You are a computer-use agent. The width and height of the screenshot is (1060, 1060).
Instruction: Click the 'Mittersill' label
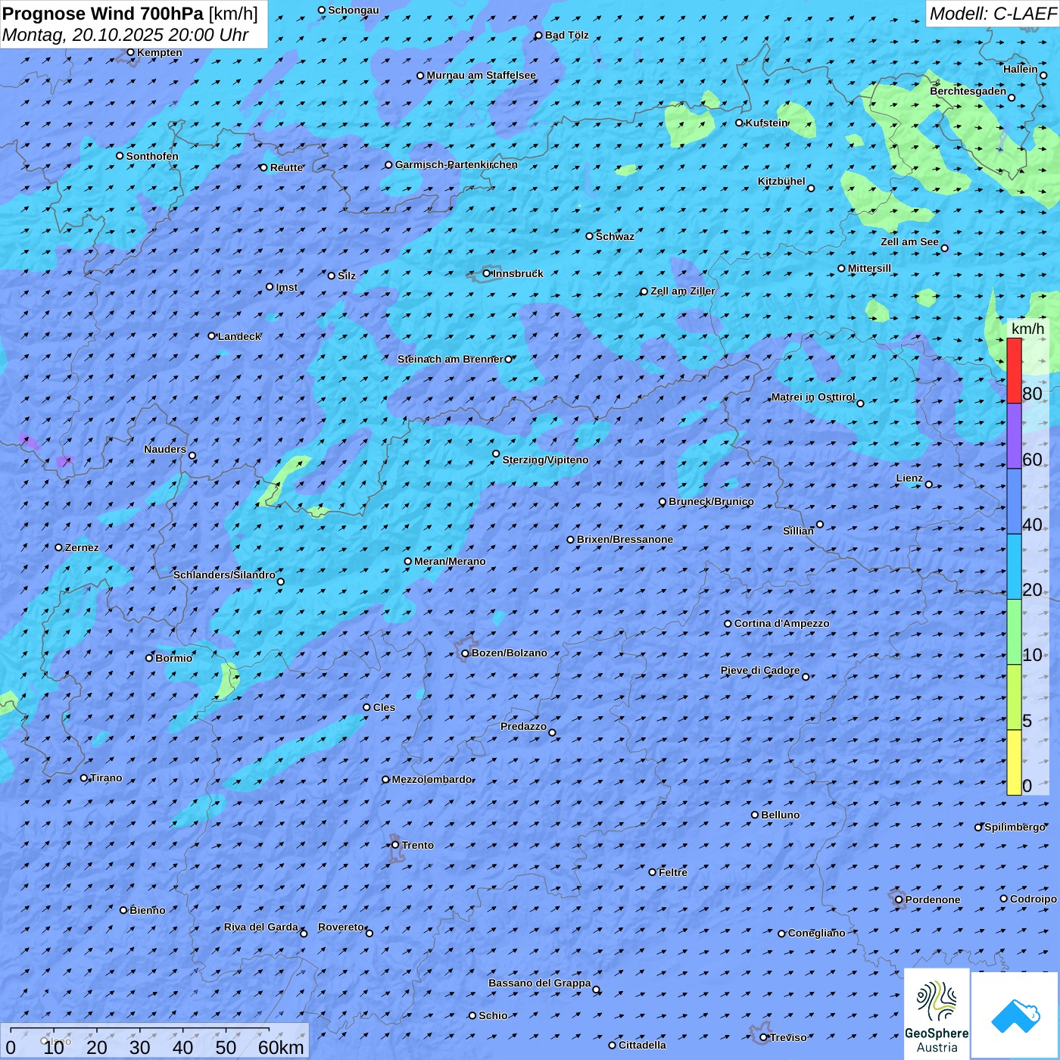[x=869, y=268]
